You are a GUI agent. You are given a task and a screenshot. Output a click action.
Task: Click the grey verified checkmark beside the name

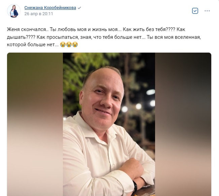coord(79,8)
